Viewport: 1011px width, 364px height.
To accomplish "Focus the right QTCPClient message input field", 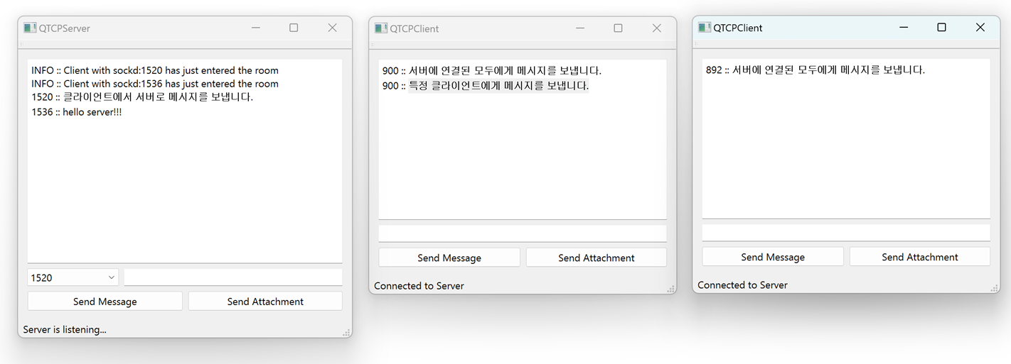I will coord(846,233).
